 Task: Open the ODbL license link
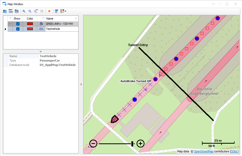click(234, 151)
